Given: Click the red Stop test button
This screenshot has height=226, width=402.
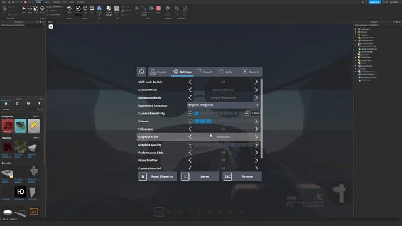Looking at the screenshot, I should pyautogui.click(x=159, y=9).
